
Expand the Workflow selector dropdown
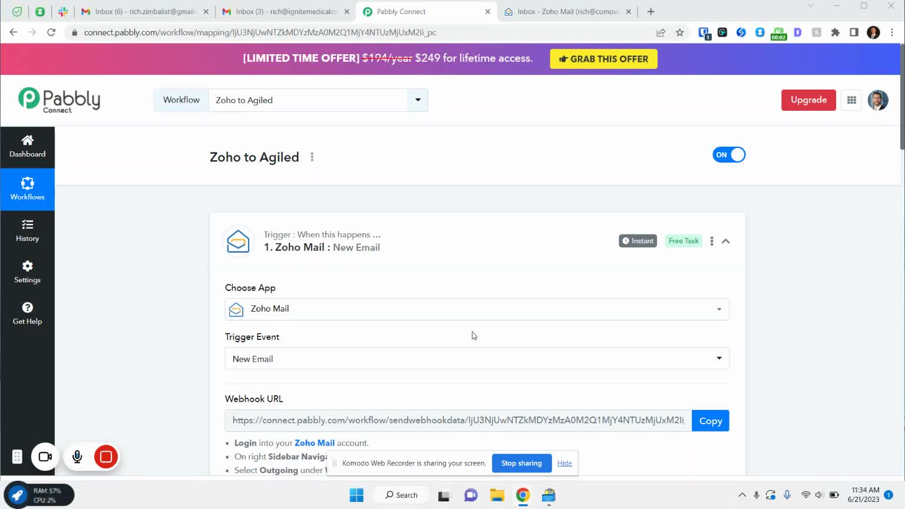pyautogui.click(x=418, y=100)
